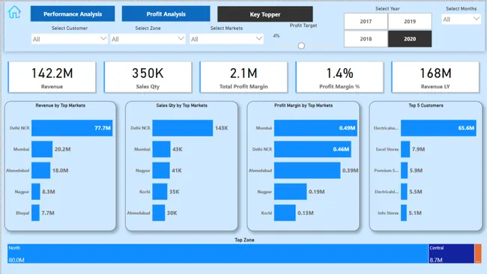
Task: Click North 80.0M zone block
Action: pyautogui.click(x=218, y=254)
